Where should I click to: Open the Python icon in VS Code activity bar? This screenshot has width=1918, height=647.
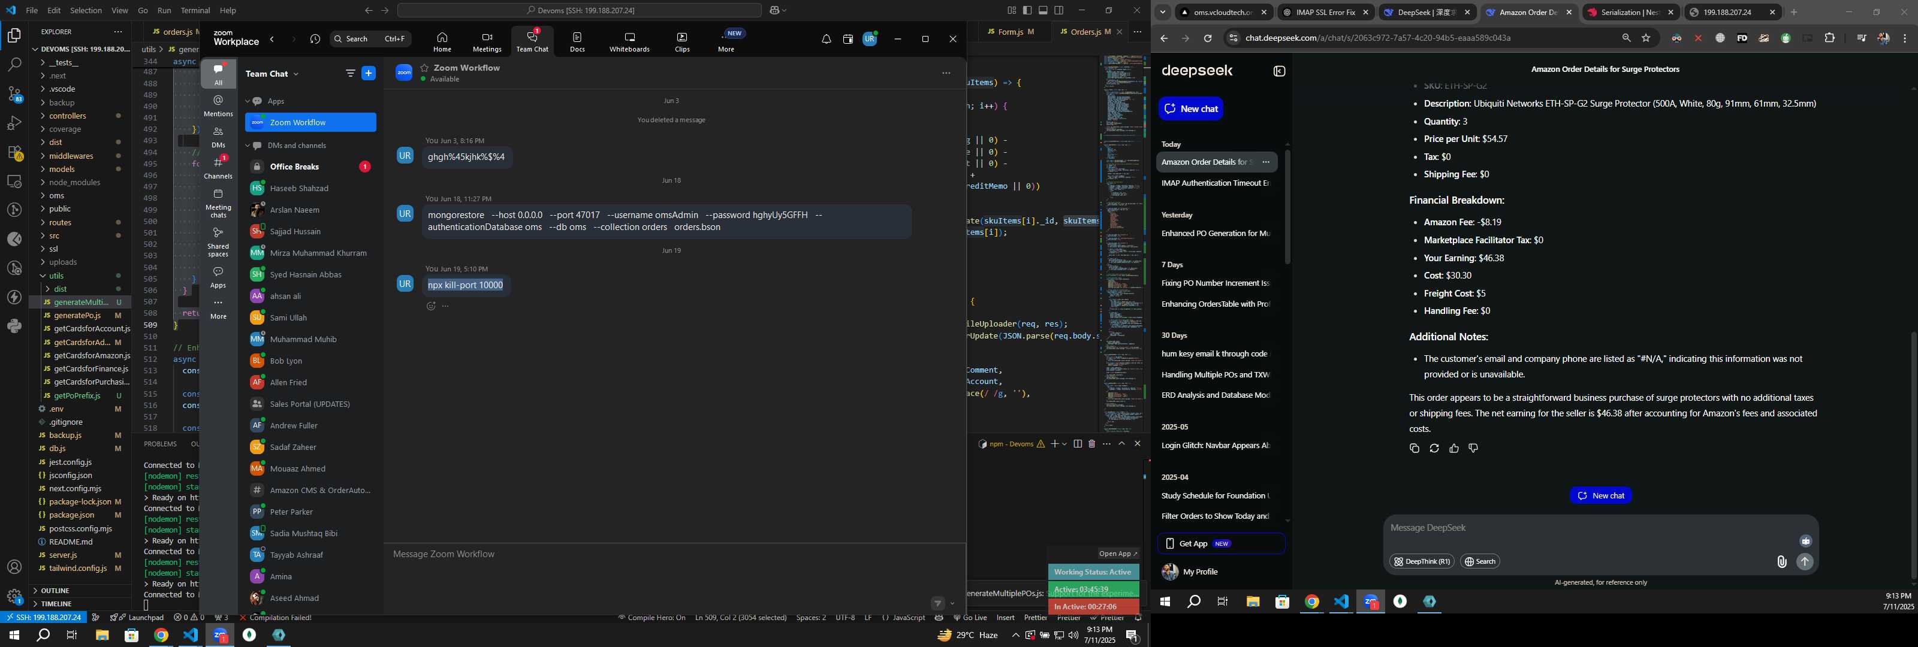(14, 326)
